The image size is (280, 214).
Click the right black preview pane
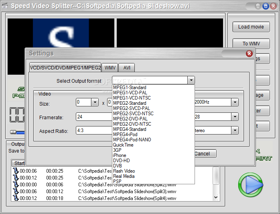(x=170, y=33)
